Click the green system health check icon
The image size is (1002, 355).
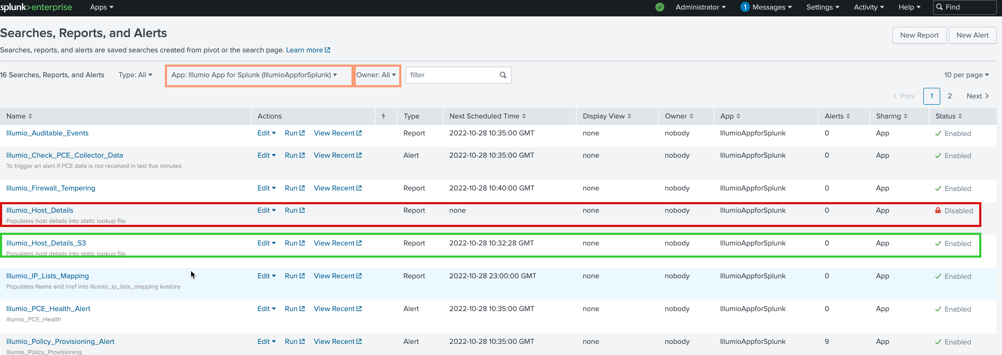pos(660,7)
